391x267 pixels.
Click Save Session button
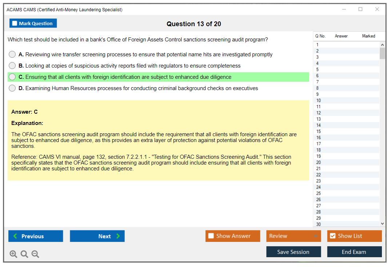point(293,252)
